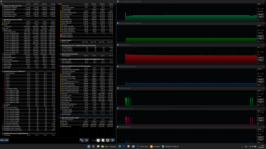
Task: Click Reset in P-core 0 T0 clock graph
Action: point(260,17)
